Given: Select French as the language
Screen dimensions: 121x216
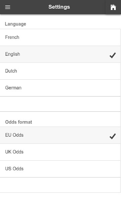Looking at the screenshot, I should 60,37.
